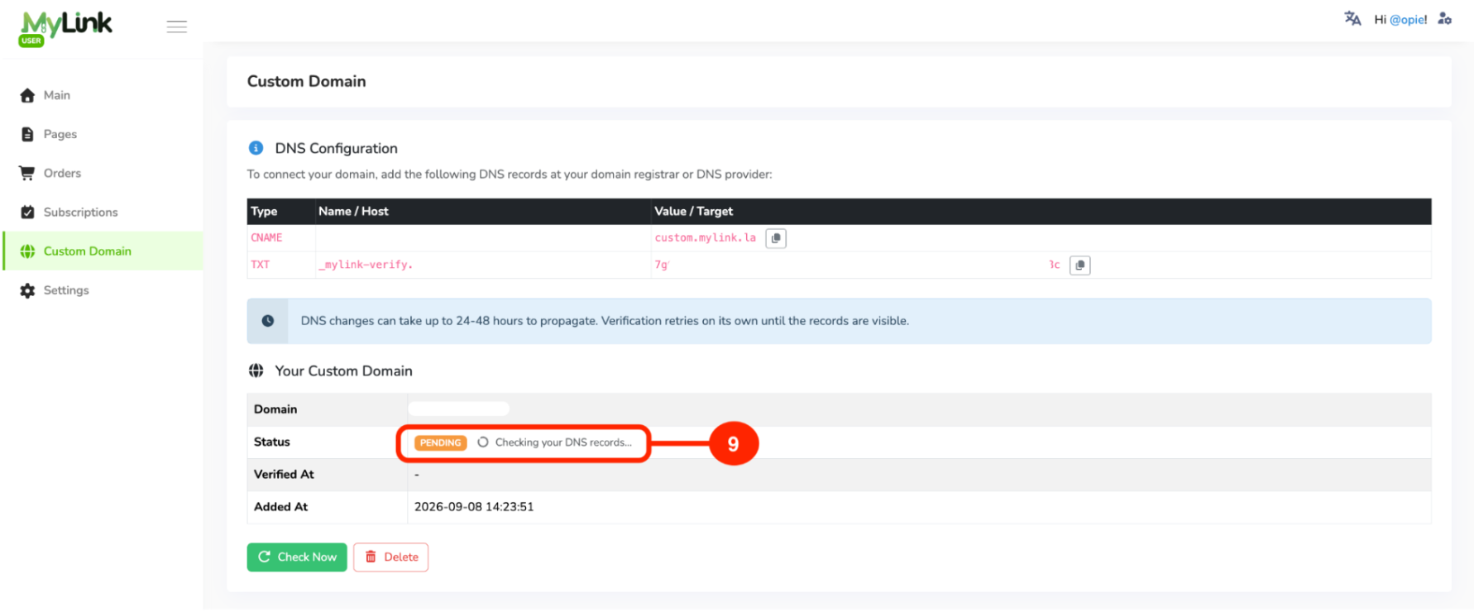
Task: Click the Checking your DNS records text
Action: pos(563,442)
